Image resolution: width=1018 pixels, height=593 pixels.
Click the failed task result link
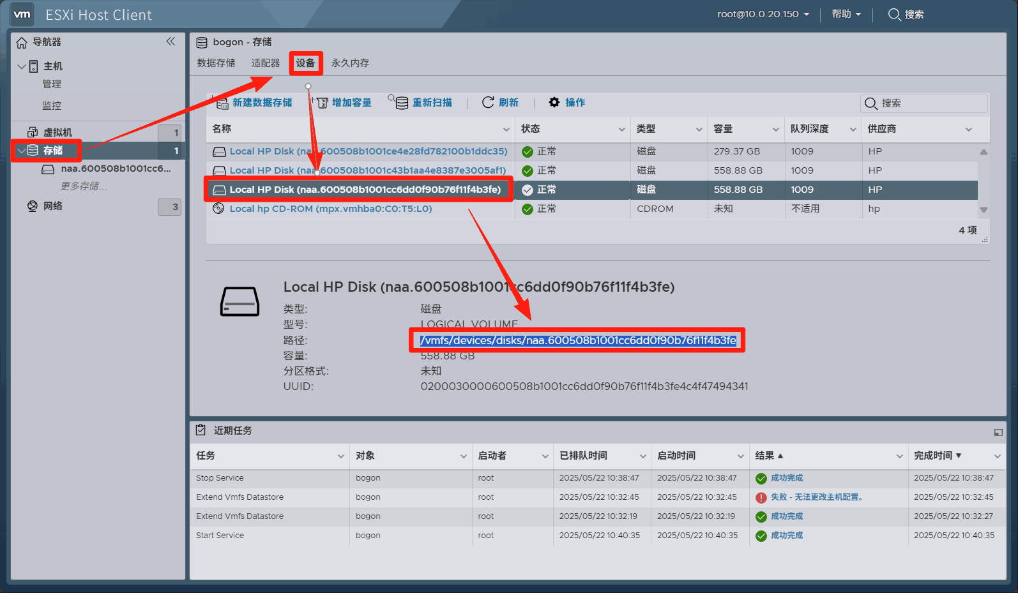817,497
